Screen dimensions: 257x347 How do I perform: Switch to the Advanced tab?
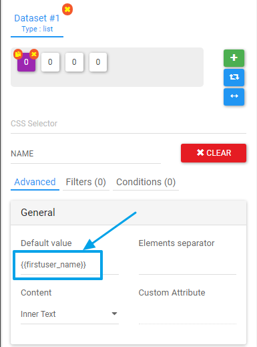pyautogui.click(x=35, y=182)
